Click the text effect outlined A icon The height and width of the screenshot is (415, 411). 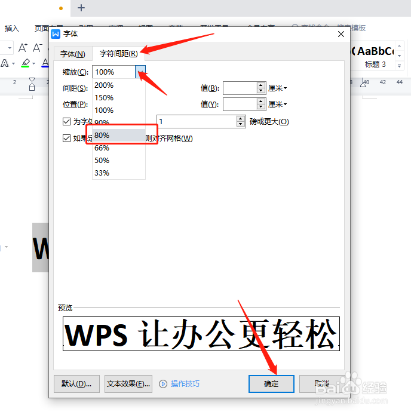coord(5,63)
